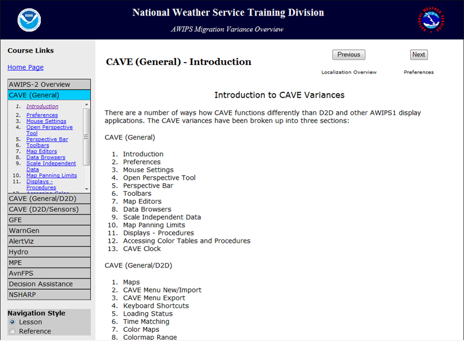Screen dimensions: 464x341
Task: Expand the Hydro section
Action: tap(49, 252)
